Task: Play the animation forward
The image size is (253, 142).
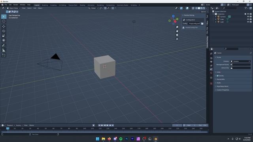Action: tap(107, 125)
